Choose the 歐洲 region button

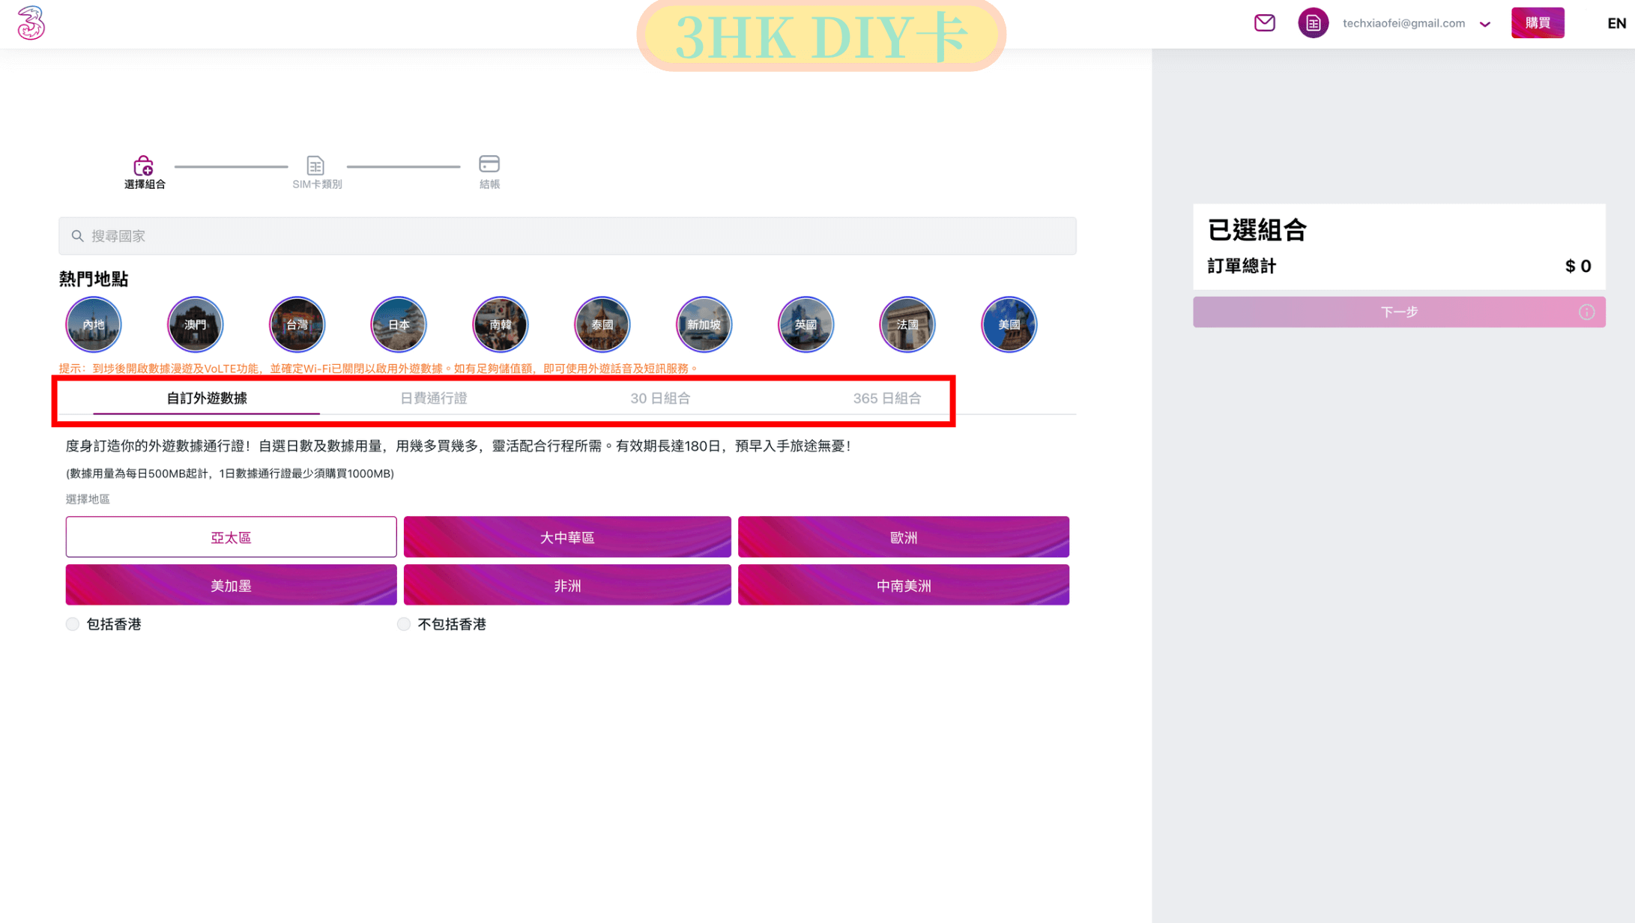point(904,537)
